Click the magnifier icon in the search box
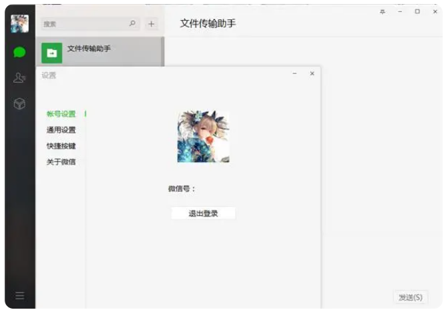This screenshot has height=314, width=446. (132, 23)
